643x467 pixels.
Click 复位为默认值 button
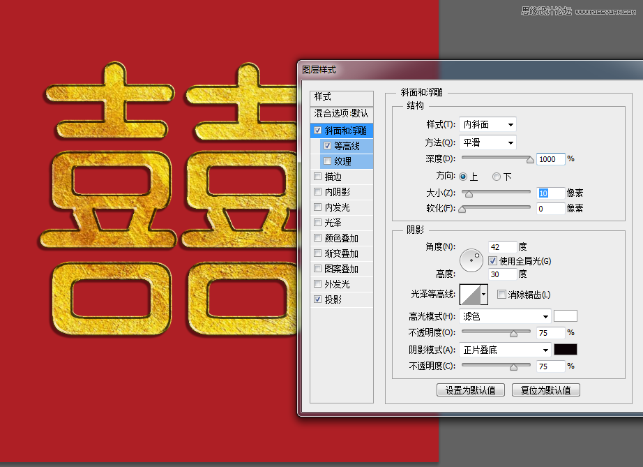click(x=546, y=390)
